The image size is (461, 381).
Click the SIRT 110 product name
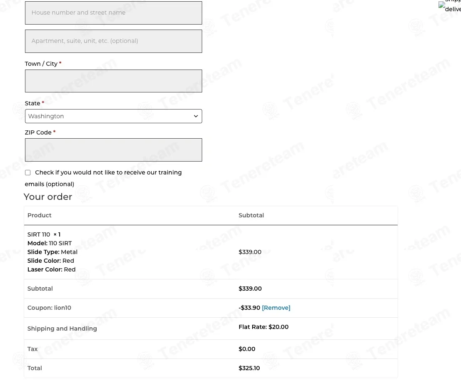[39, 234]
